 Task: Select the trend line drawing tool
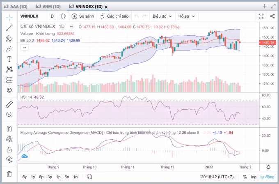pos(9,28)
